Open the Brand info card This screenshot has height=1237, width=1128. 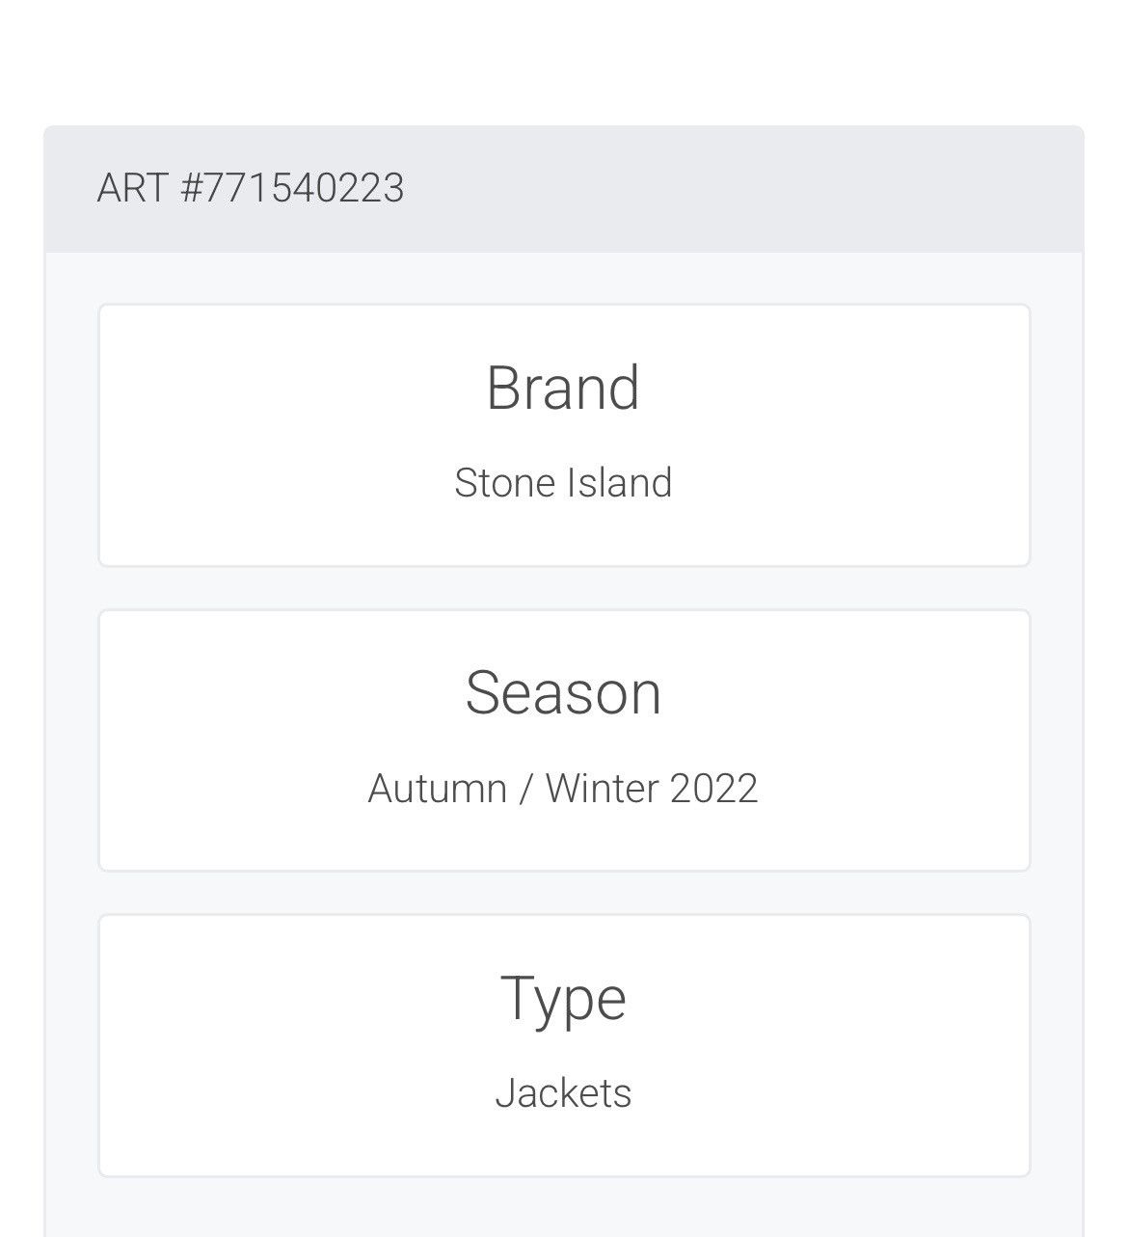tap(564, 436)
